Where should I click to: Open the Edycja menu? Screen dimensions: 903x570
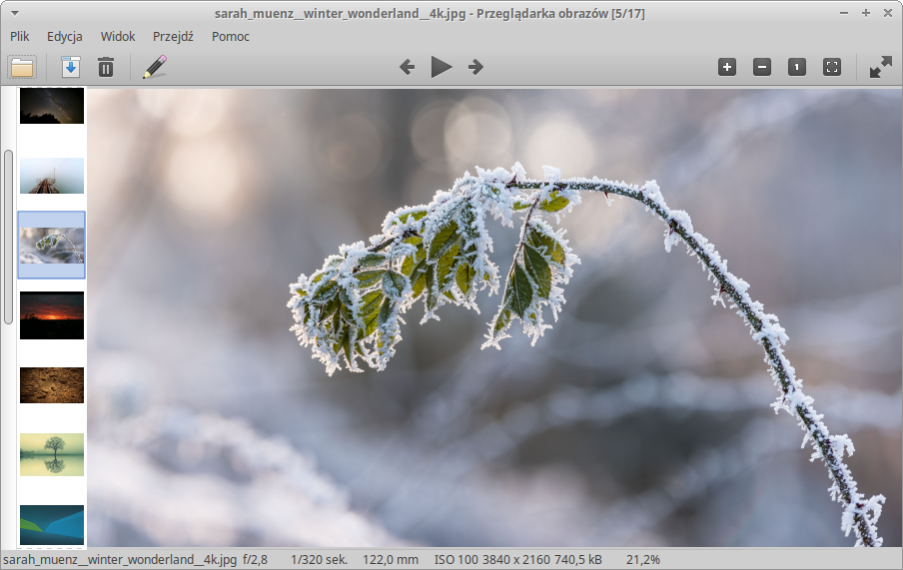point(65,36)
